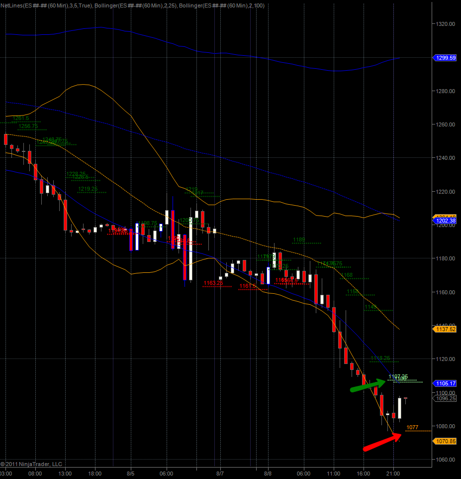
Task: Select the 1096.25 current price marker
Action: pyautogui.click(x=445, y=398)
